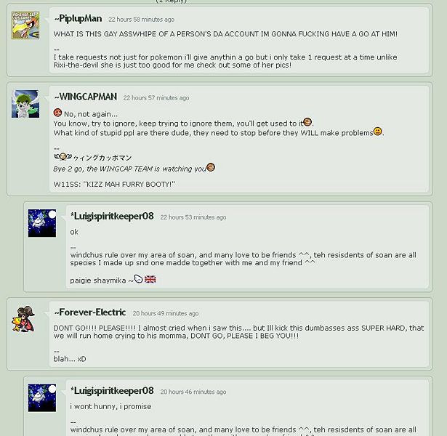
Task: Open the '22 hours 58 minutes ago' timestamp
Action: click(142, 20)
